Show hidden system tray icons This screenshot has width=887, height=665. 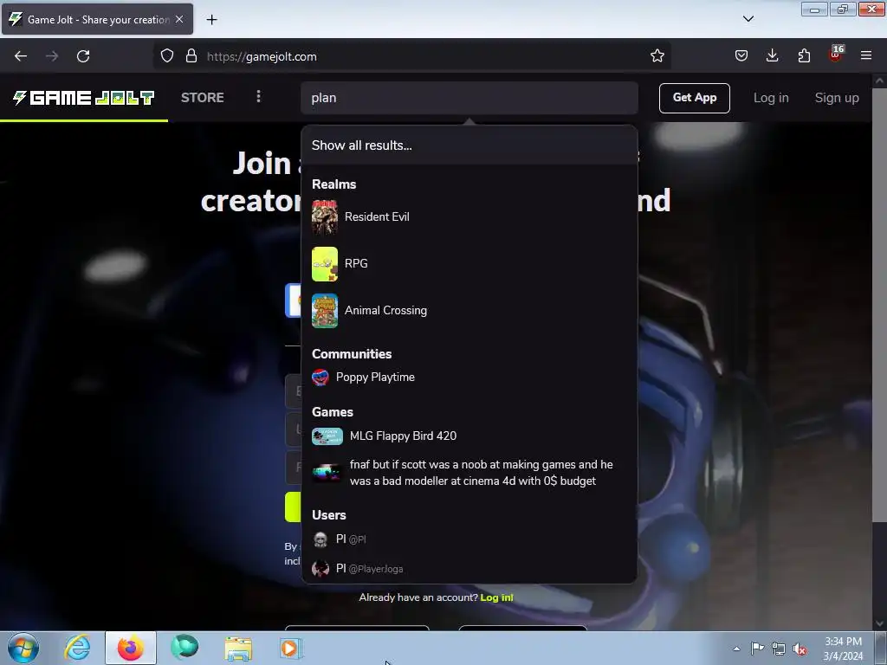736,649
